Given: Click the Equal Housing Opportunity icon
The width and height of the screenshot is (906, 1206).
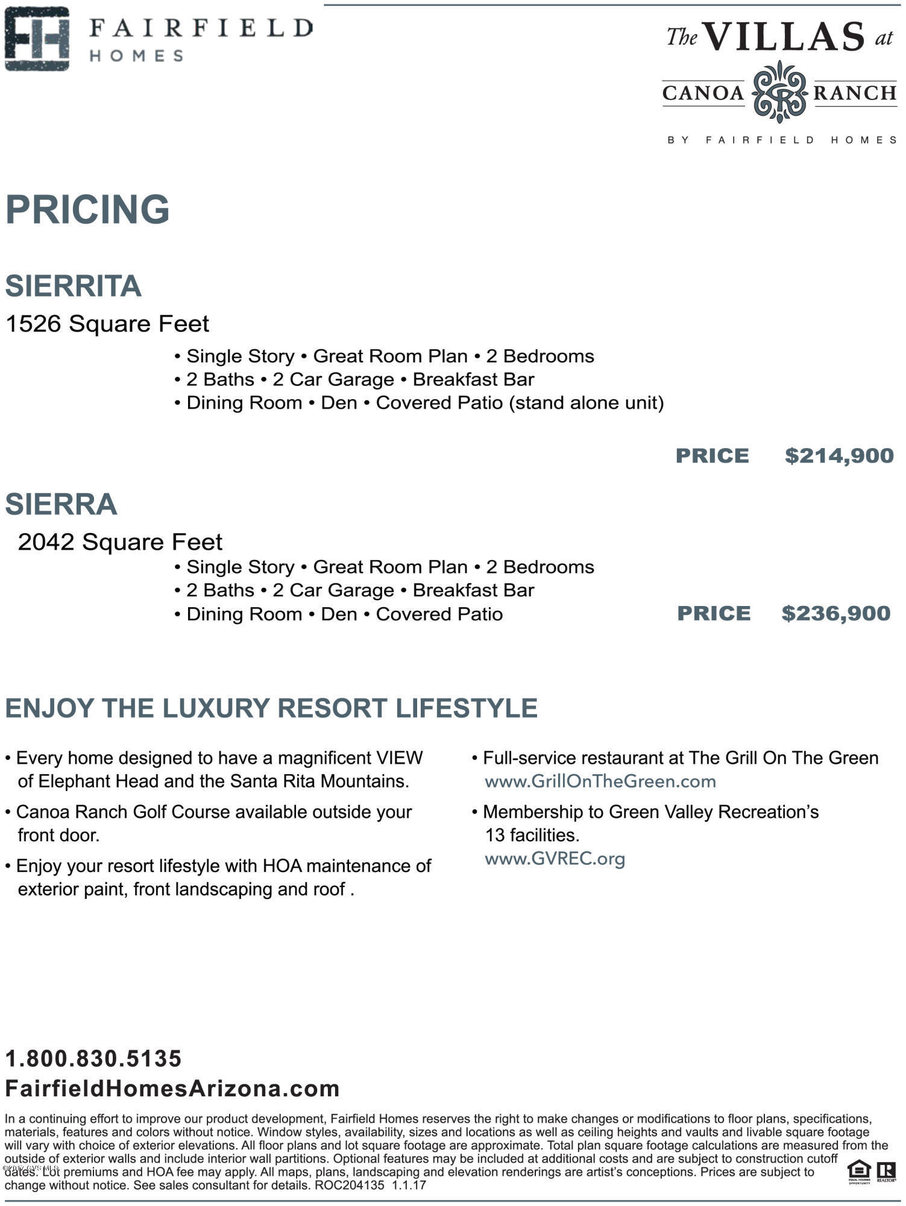Looking at the screenshot, I should coord(859,1172).
